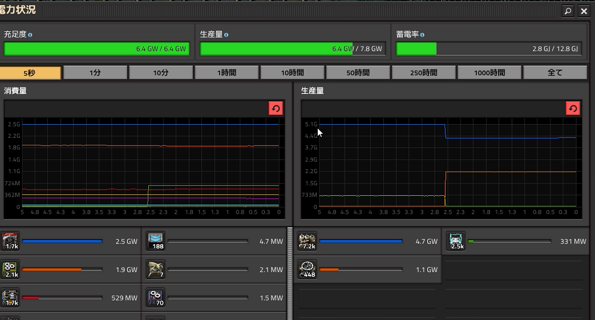Click the orange 1.9 GW consumption bar
Image resolution: width=595 pixels, height=320 pixels.
click(62, 270)
